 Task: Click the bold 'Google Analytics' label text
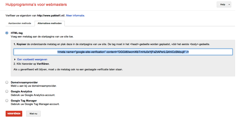click(x=21, y=91)
